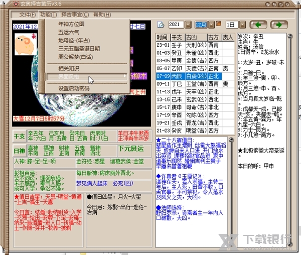Viewport: 301px width, 255px height.
Task: Click the 二十八宿值日 panel scrollbar top knob
Action: pyautogui.click(x=231, y=140)
